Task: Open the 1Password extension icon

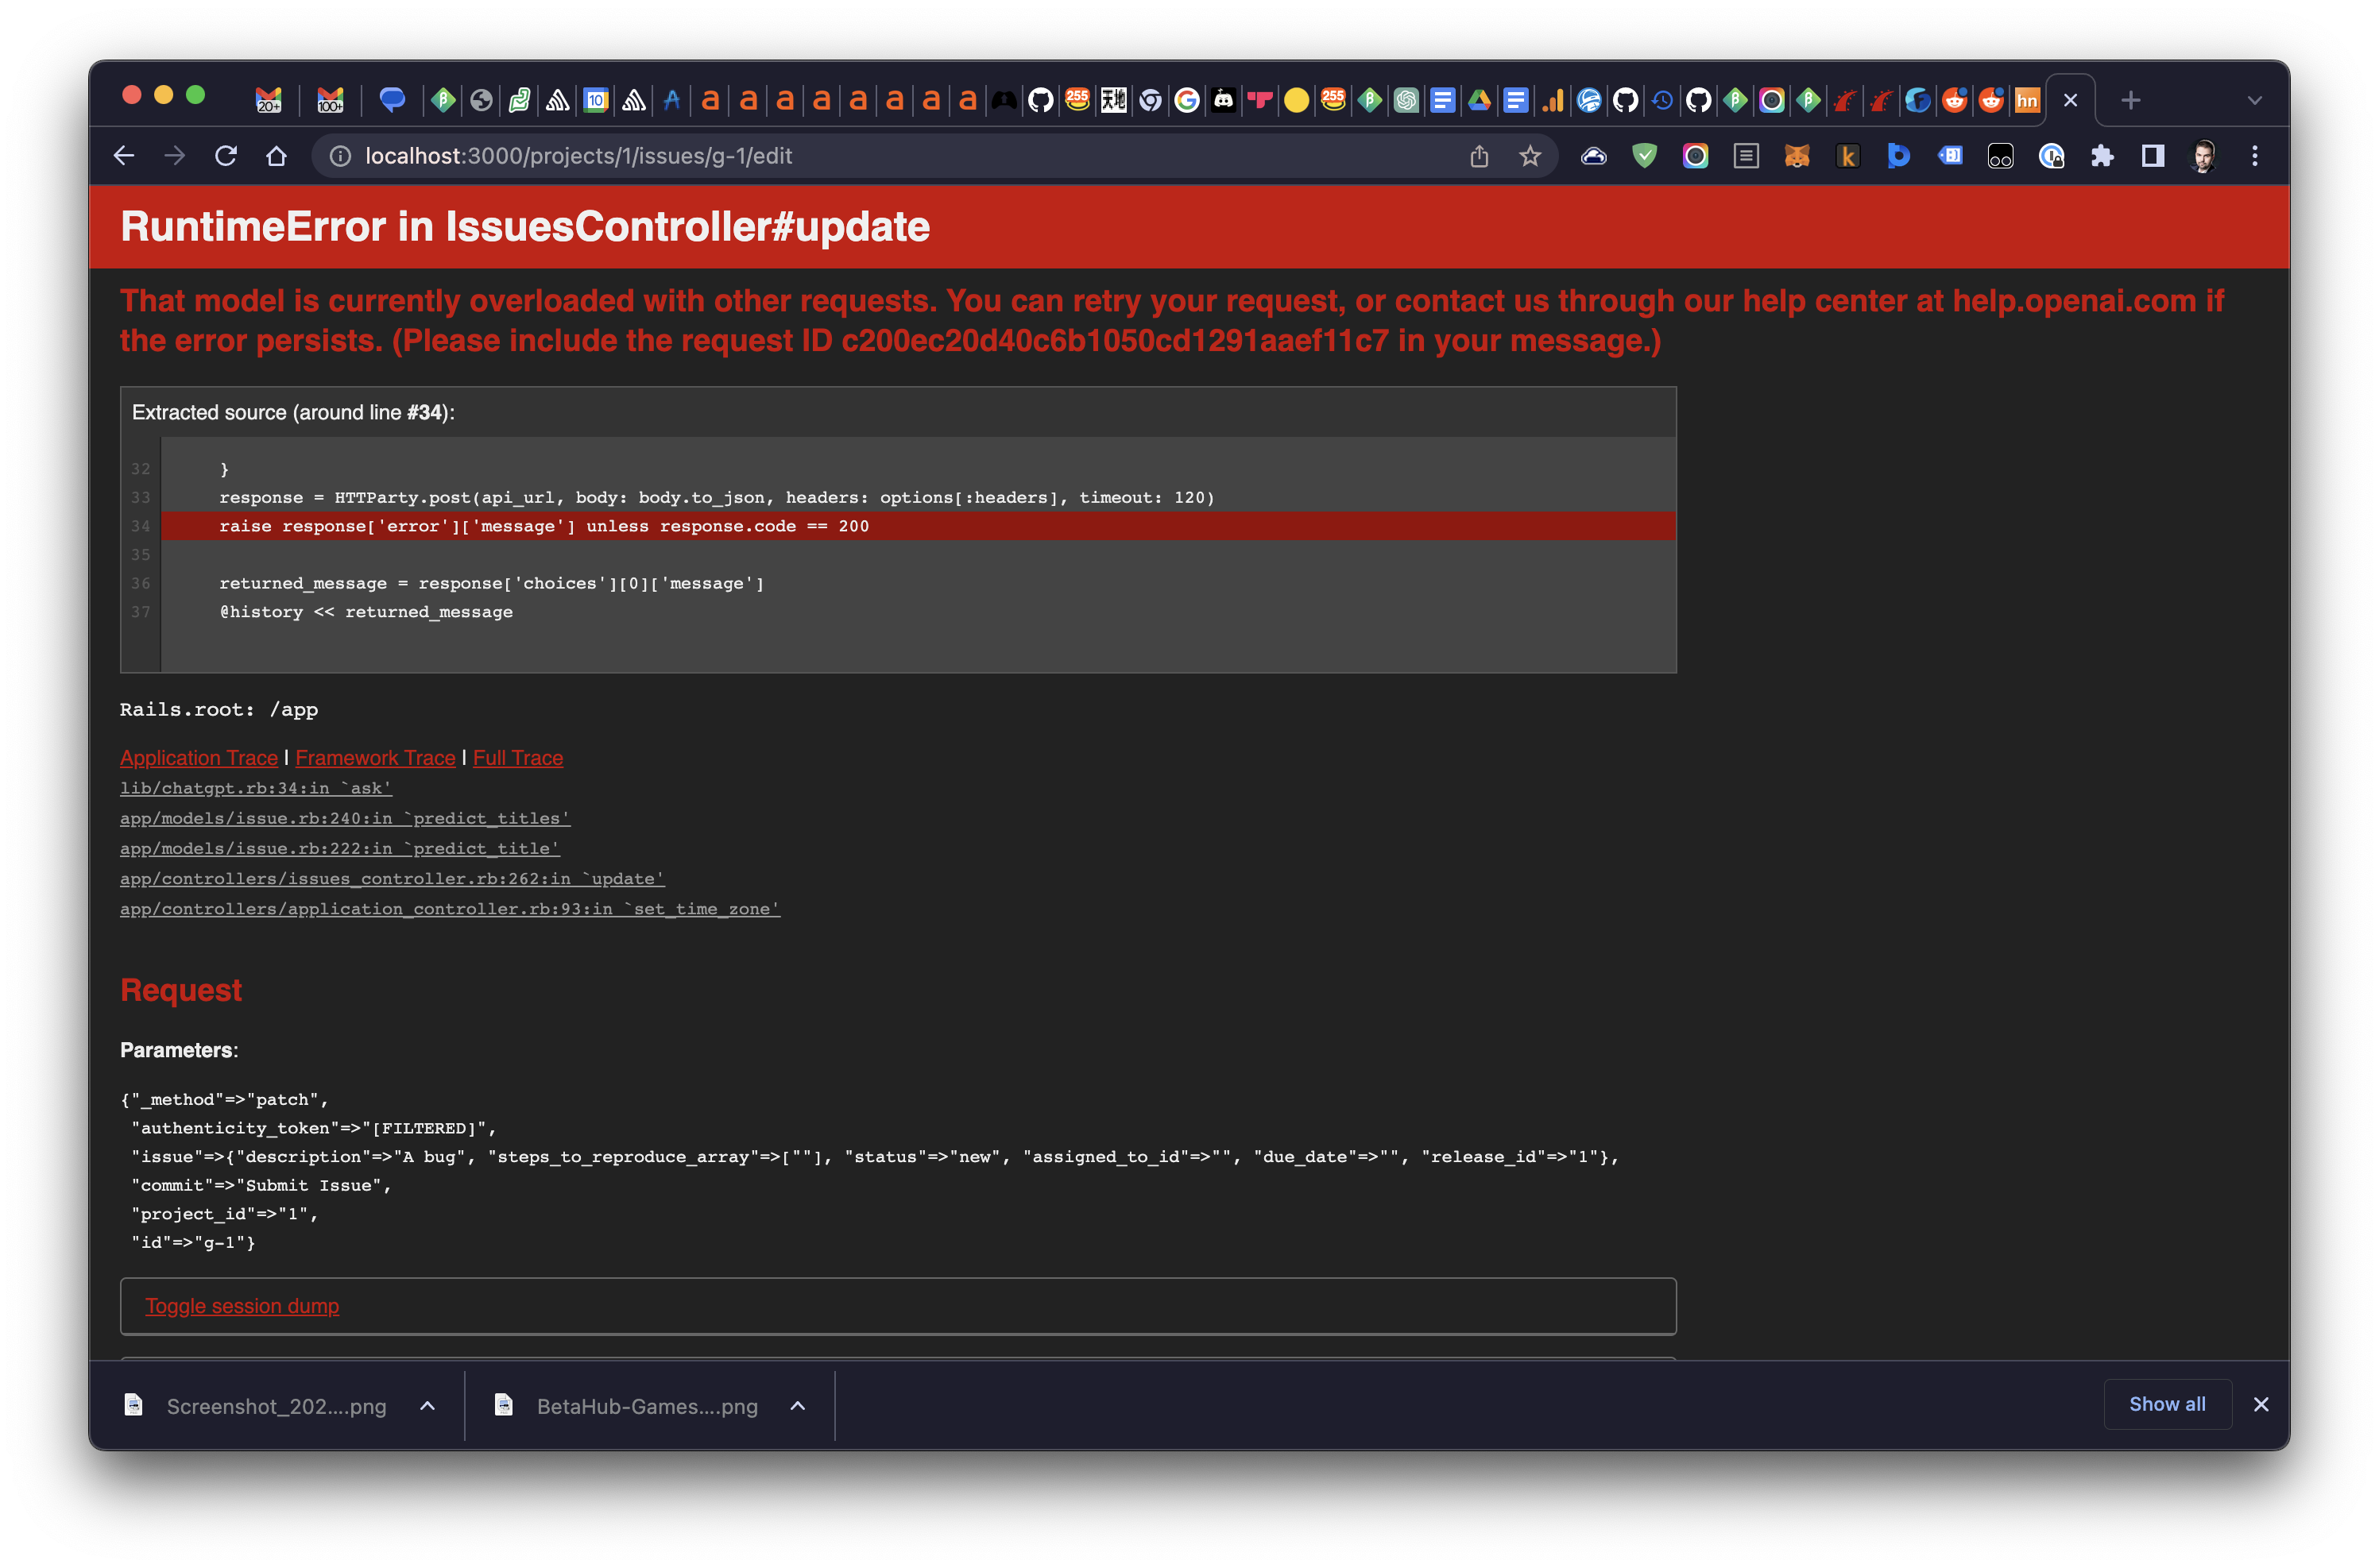Action: 2051,156
